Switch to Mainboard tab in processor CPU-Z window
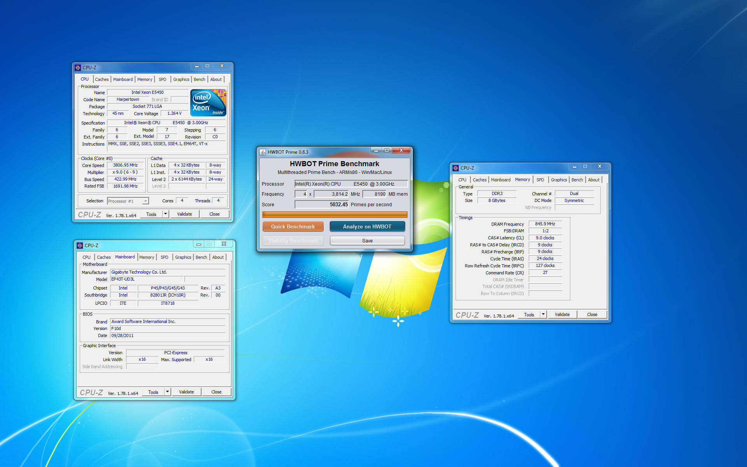 coord(123,79)
